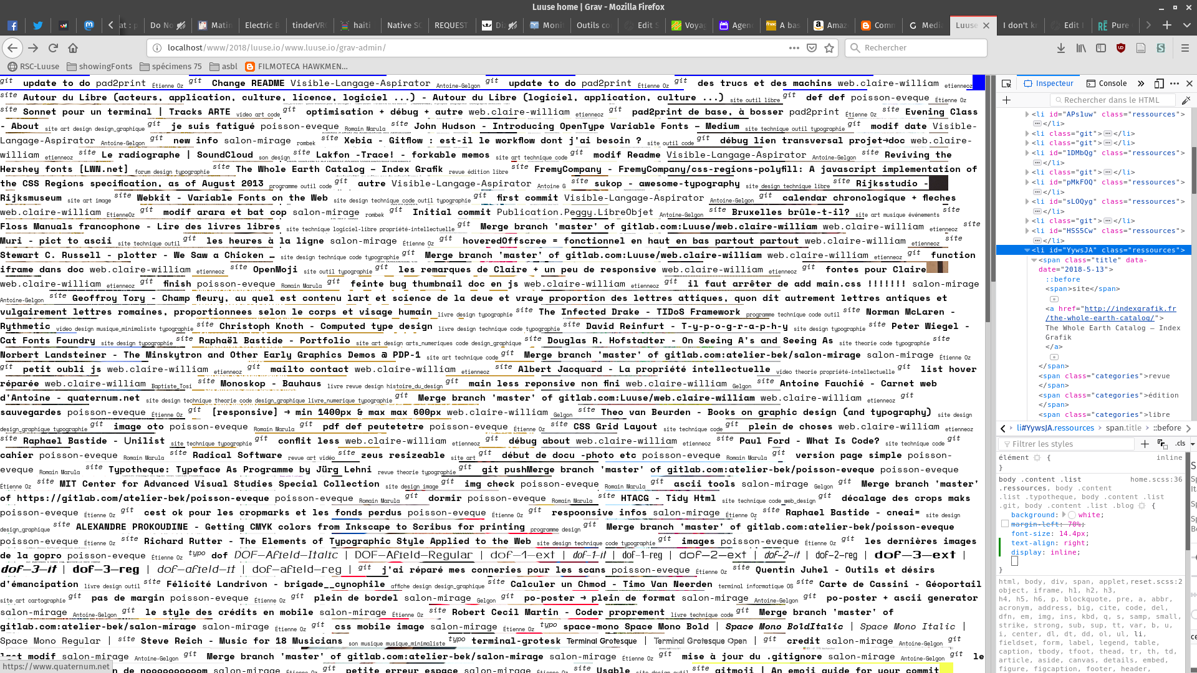Open Firefox downloads arrow icon
This screenshot has height=673, width=1197.
tap(1061, 48)
